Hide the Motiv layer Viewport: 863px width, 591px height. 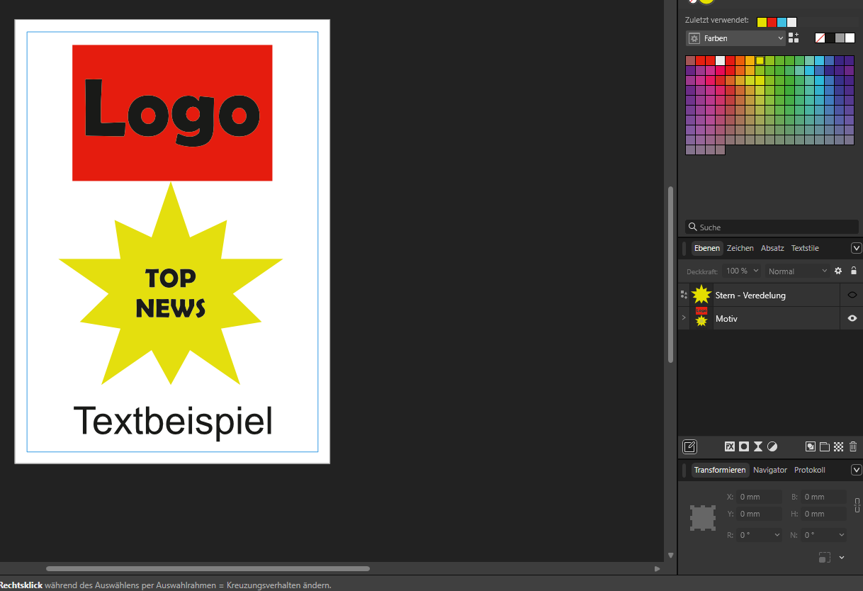(x=852, y=319)
